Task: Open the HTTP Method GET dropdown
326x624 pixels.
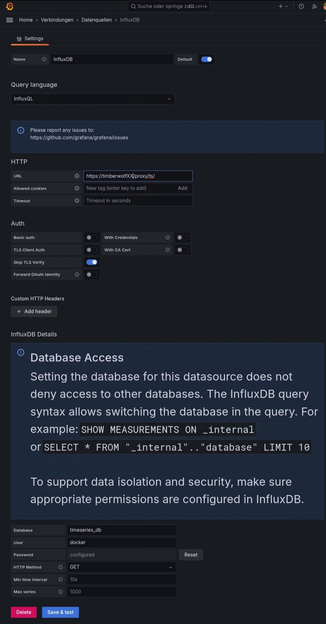Action: 121,567
